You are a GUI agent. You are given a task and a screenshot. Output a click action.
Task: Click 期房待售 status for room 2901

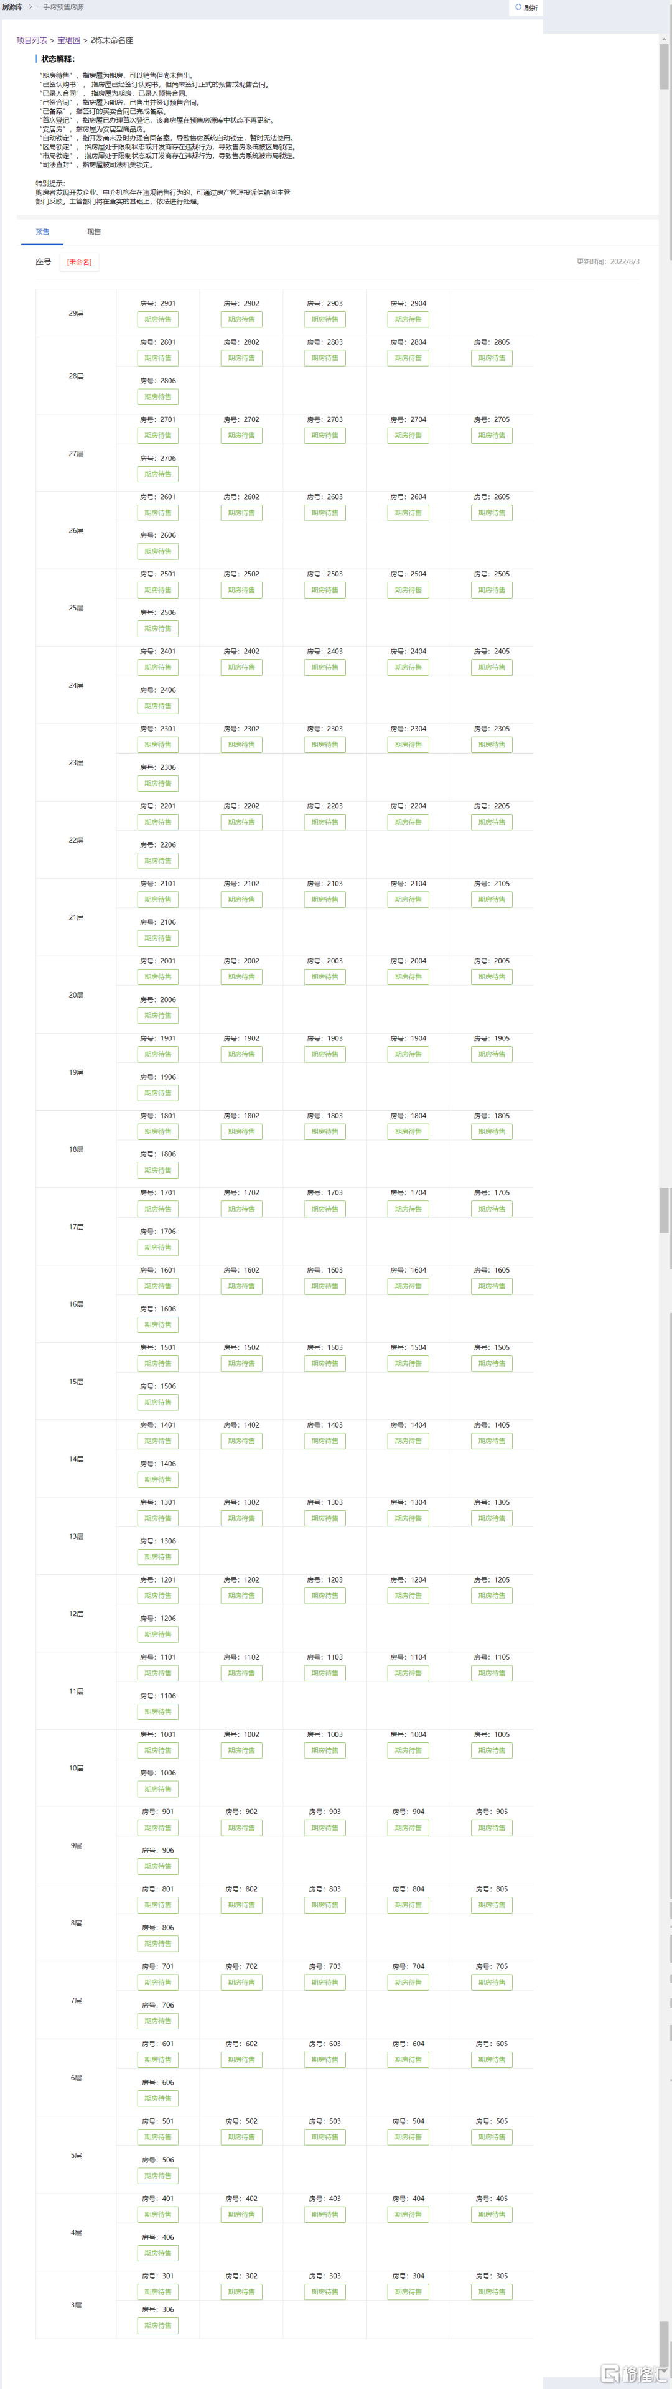point(157,319)
